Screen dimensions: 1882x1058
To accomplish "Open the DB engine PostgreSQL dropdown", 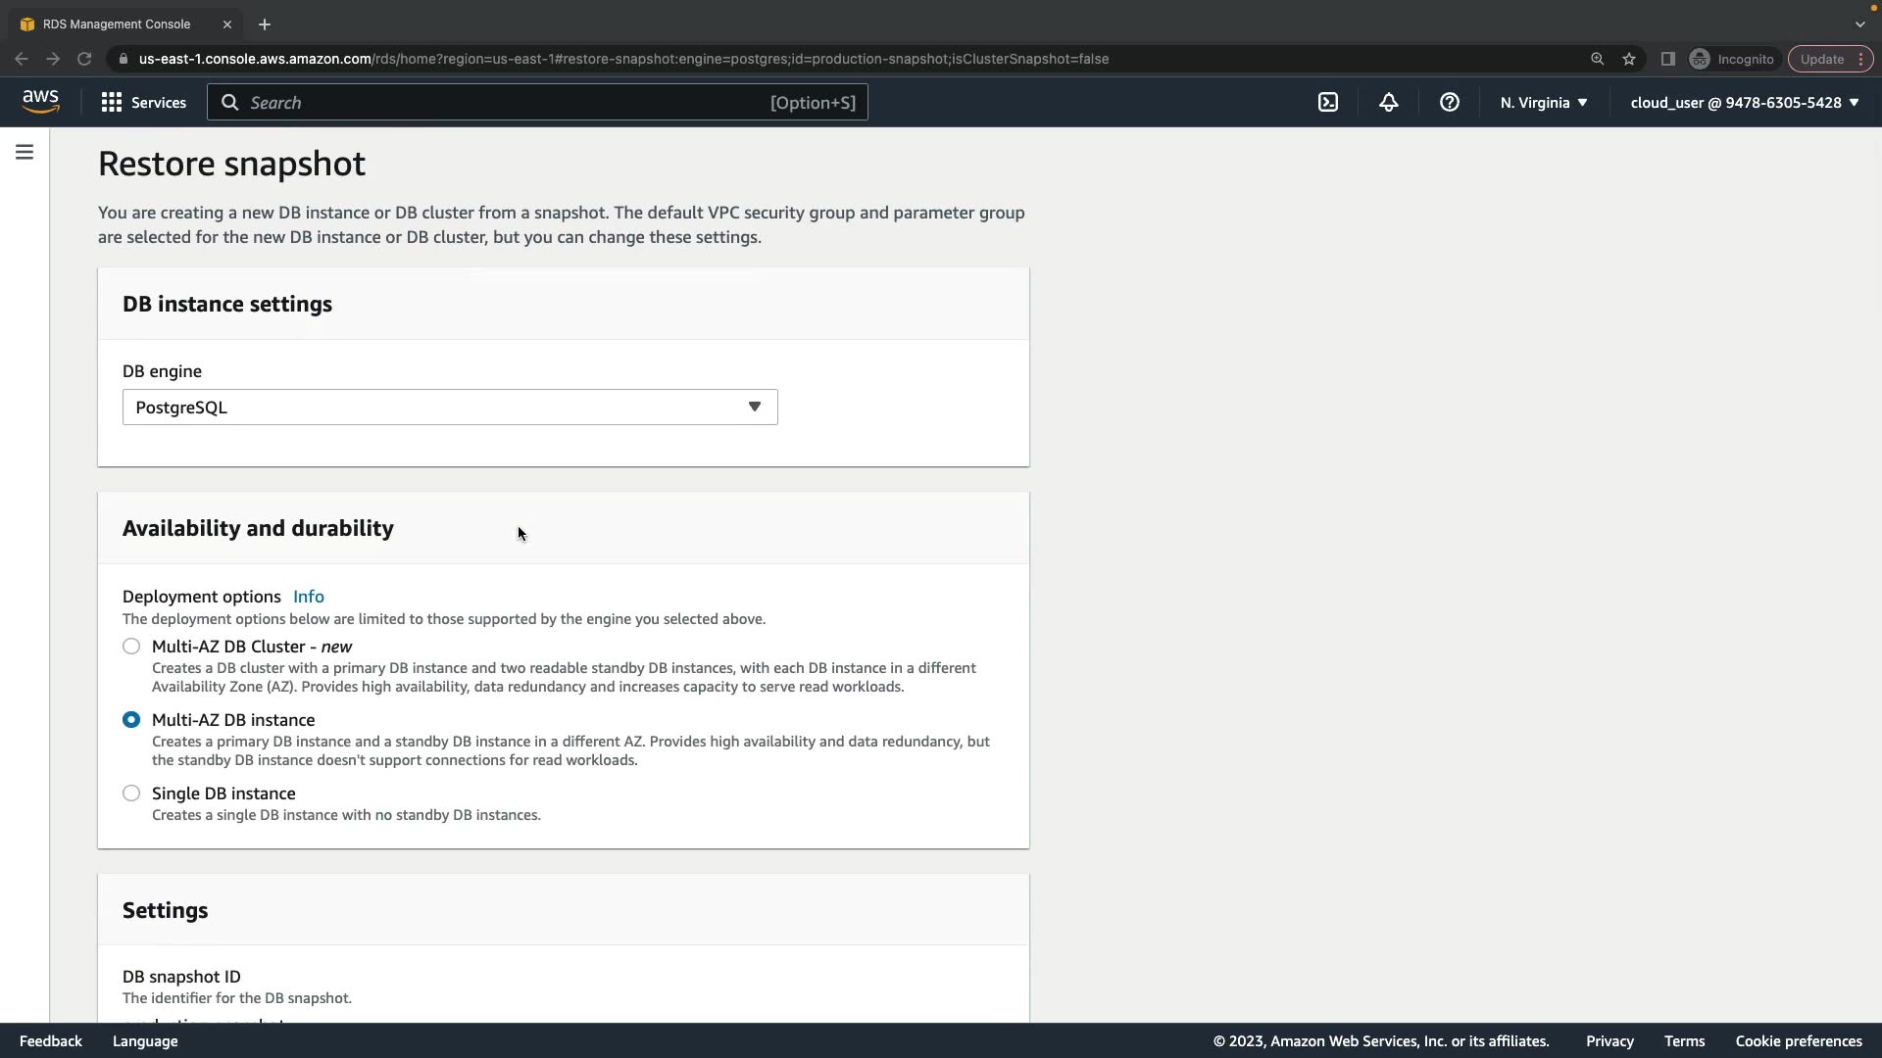I will pos(450,408).
